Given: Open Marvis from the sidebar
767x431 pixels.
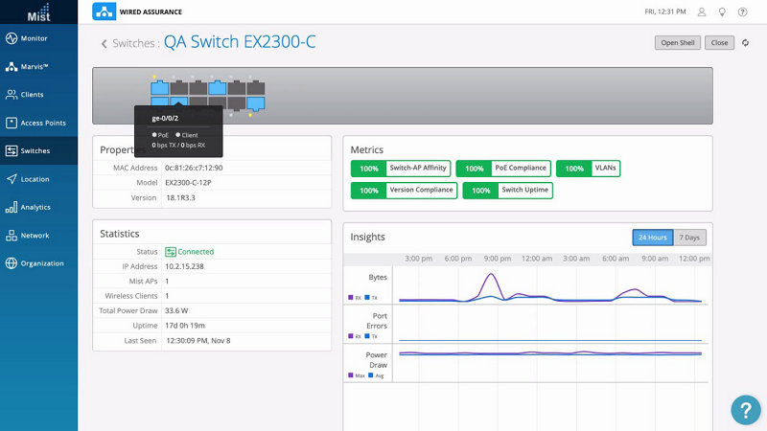Looking at the screenshot, I should [x=38, y=66].
